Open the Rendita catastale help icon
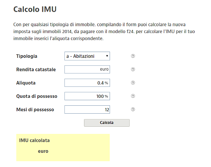 [133, 70]
